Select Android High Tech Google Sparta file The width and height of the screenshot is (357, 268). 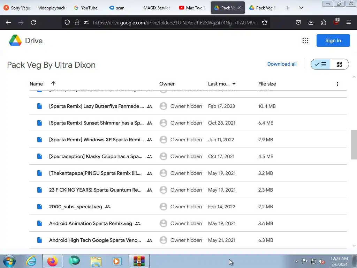point(95,240)
